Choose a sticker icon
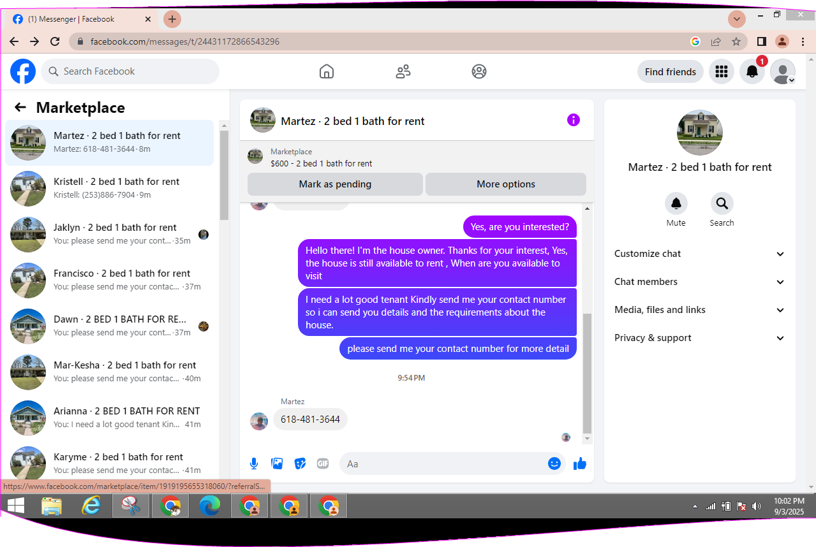This screenshot has height=547, width=816. pyautogui.click(x=300, y=463)
